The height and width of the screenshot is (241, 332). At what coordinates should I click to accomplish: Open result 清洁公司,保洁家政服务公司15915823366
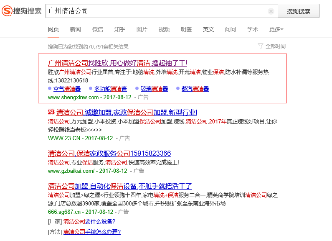pyautogui.click(x=109, y=153)
